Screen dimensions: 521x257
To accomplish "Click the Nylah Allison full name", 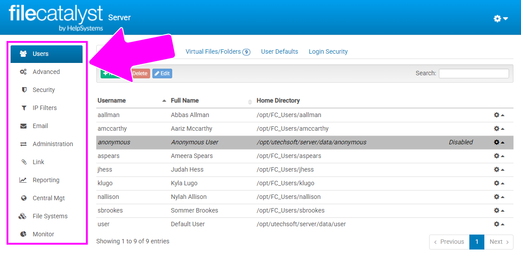I will (x=189, y=197).
